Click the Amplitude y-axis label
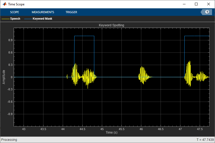 [x=4, y=77]
